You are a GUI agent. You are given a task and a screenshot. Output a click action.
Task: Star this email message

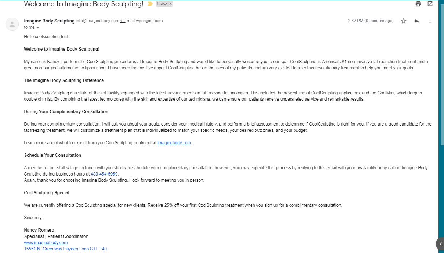[x=404, y=21]
